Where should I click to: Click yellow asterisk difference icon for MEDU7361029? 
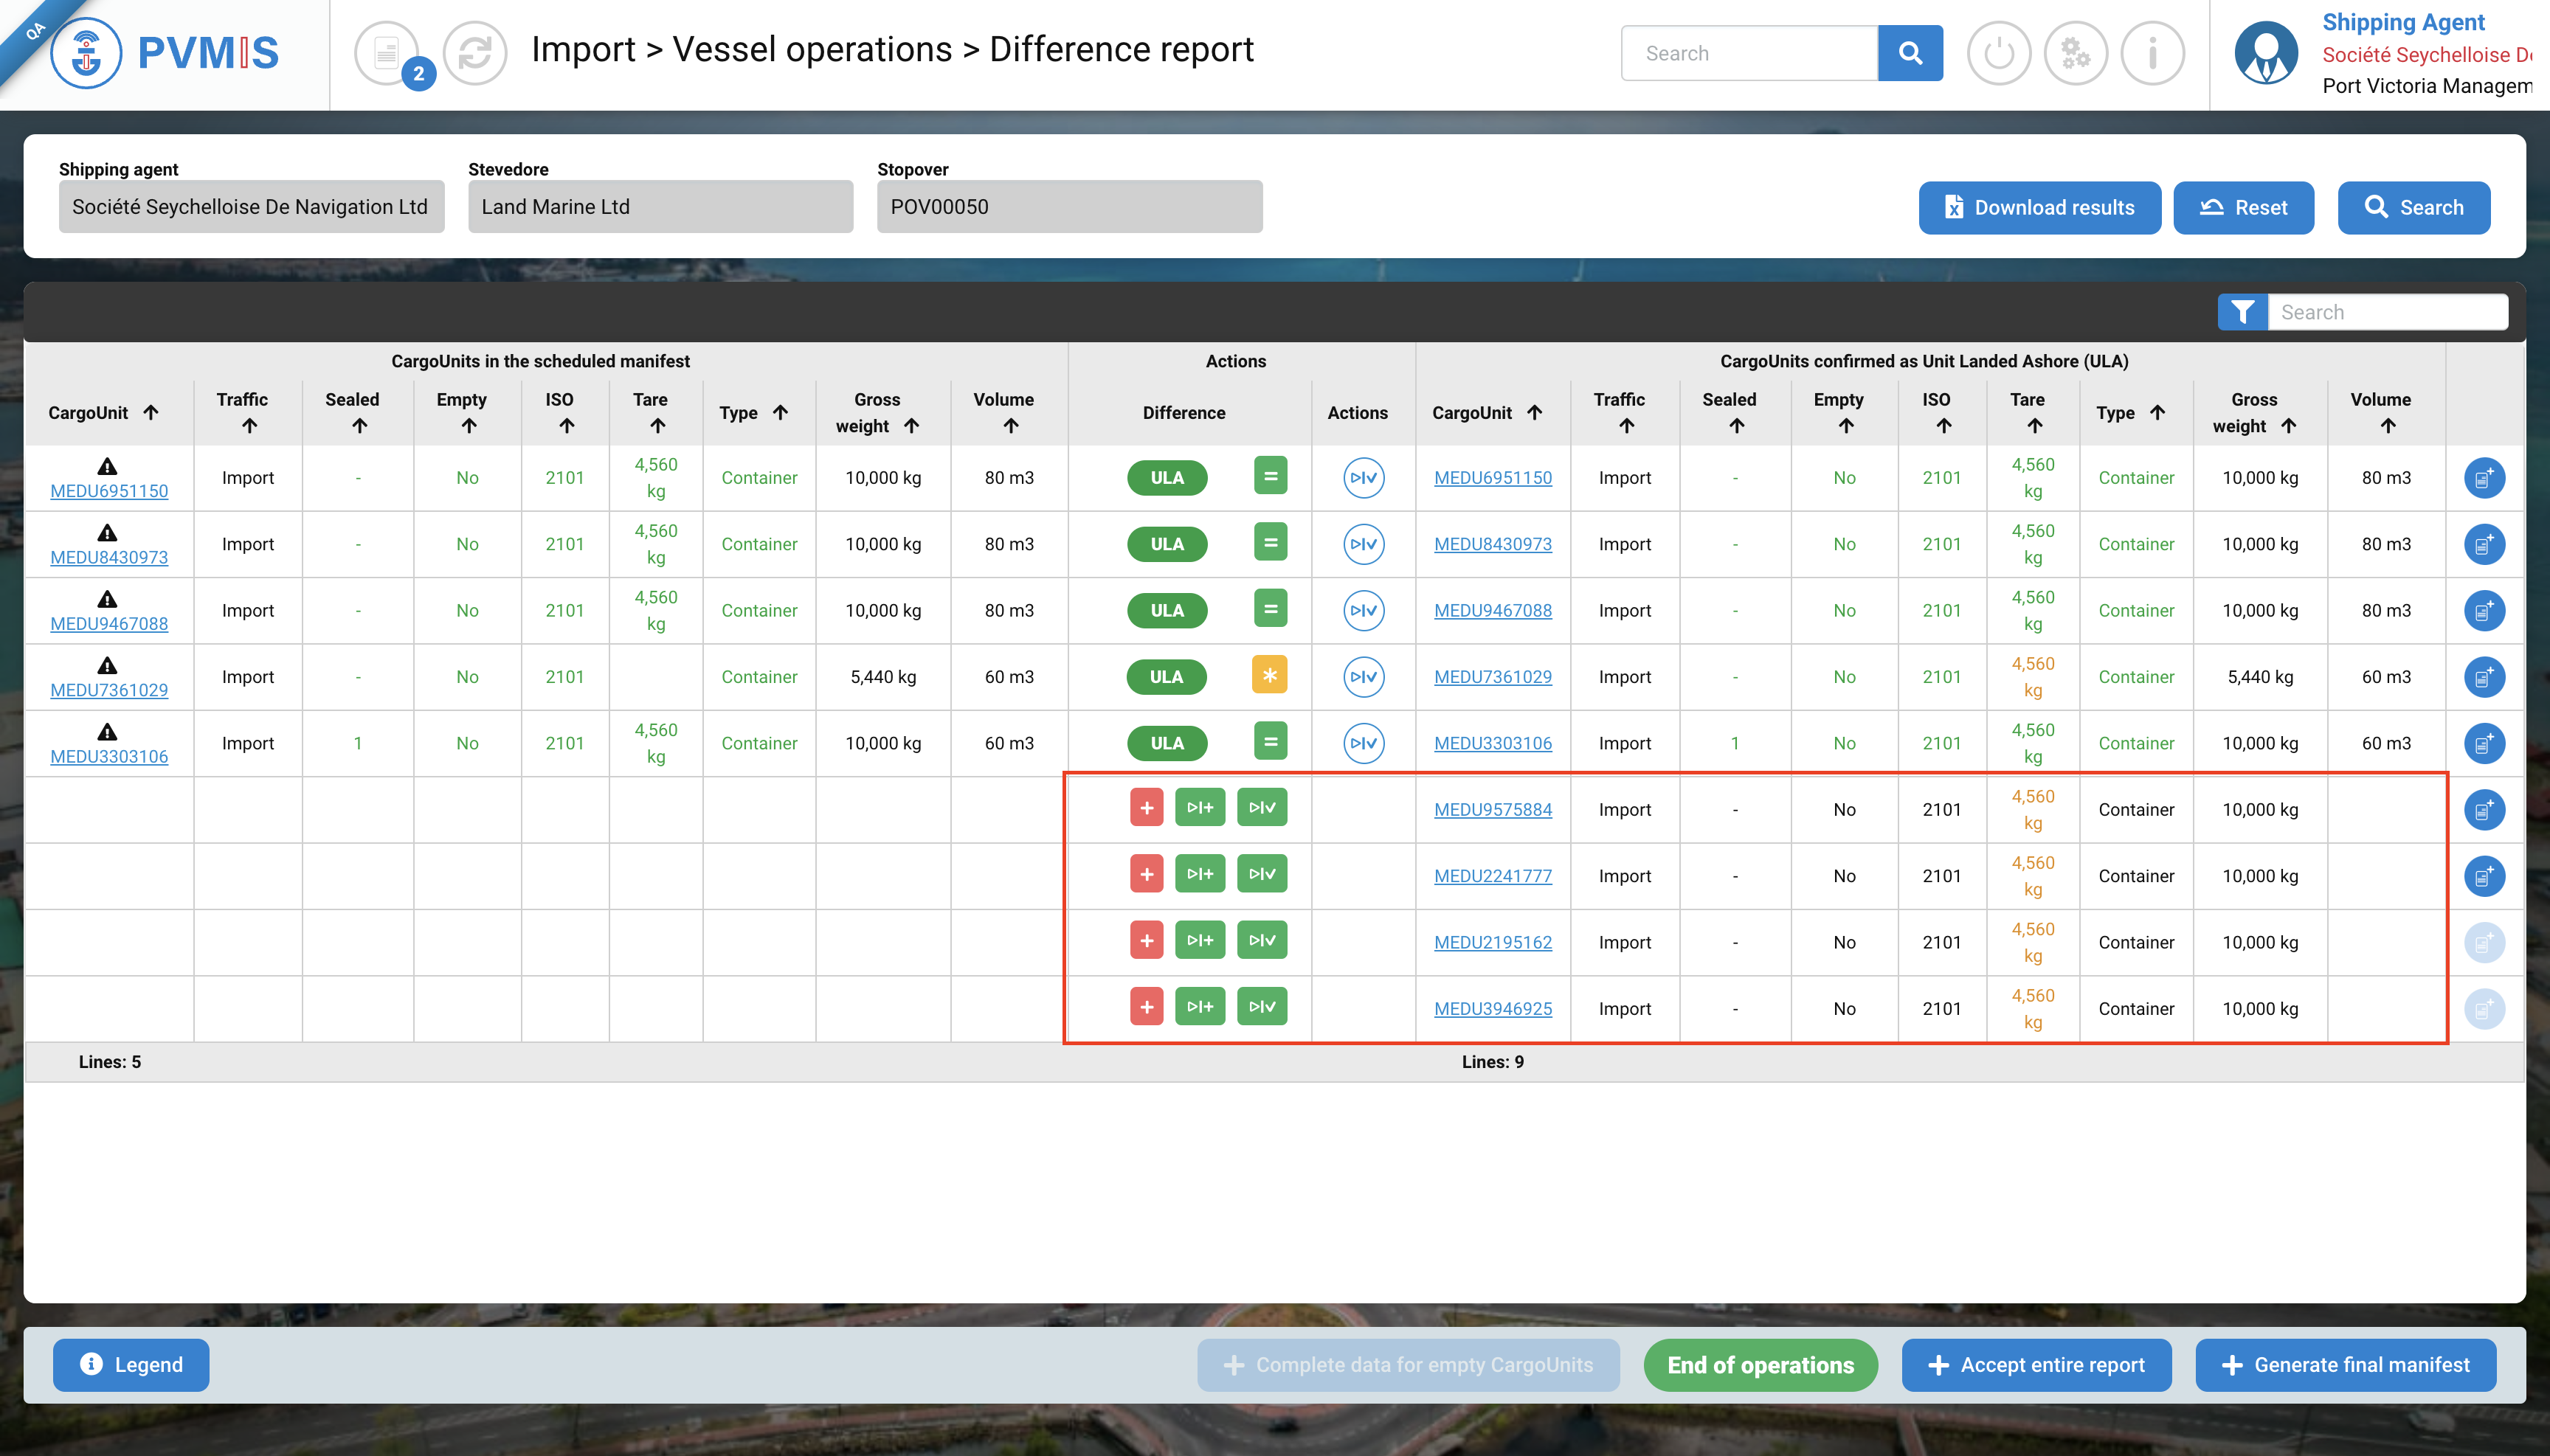1268,676
